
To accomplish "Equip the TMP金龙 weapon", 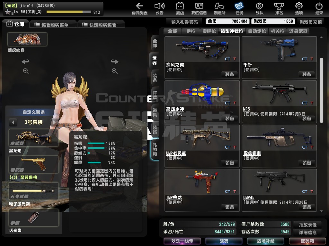I will (229, 207).
